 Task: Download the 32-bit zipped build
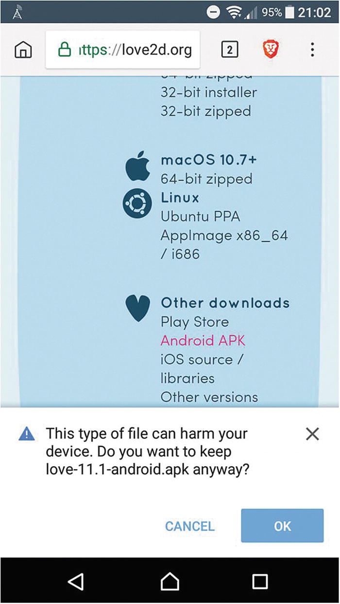(x=206, y=111)
